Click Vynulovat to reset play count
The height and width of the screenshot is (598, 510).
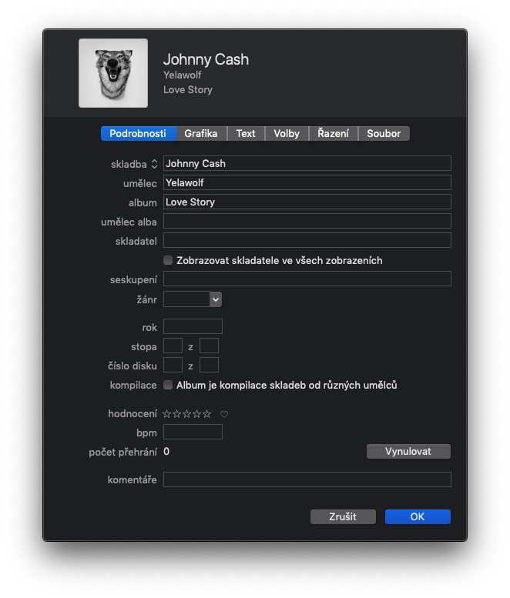coord(408,452)
